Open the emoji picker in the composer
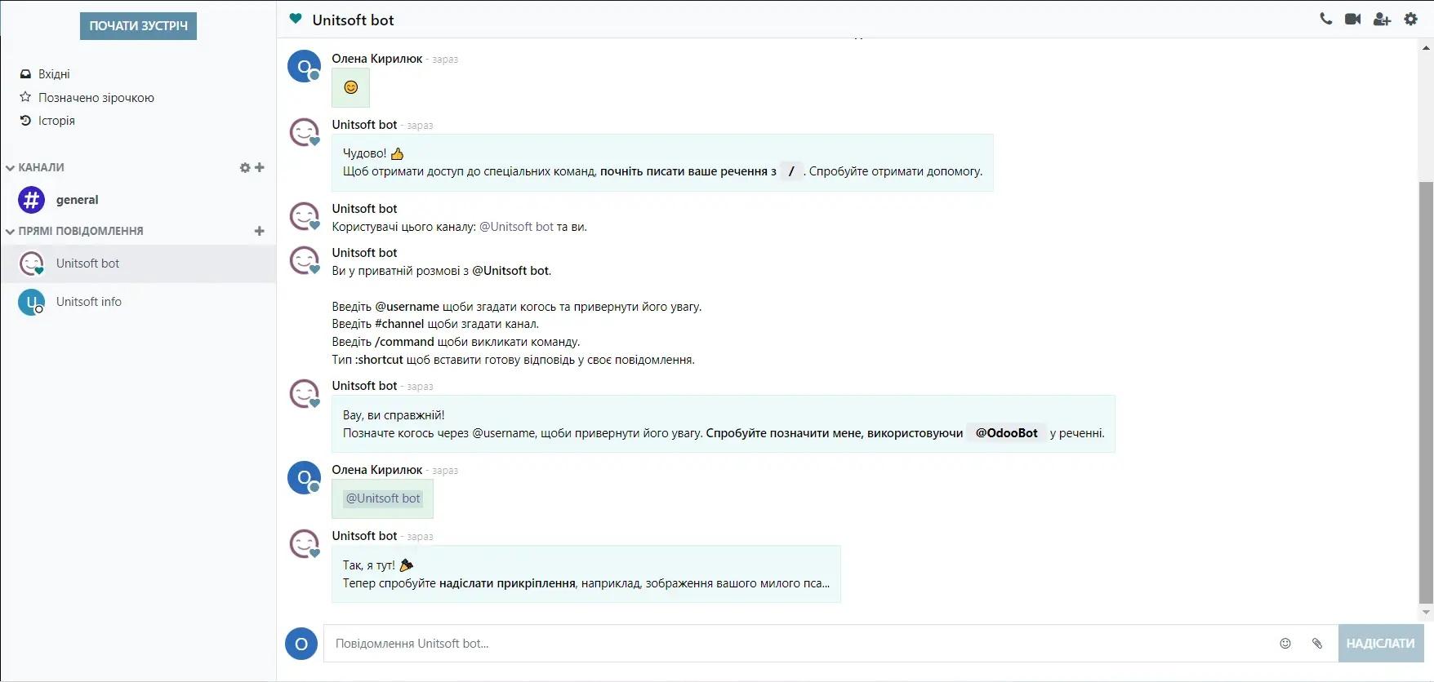The width and height of the screenshot is (1434, 682). tap(1285, 644)
